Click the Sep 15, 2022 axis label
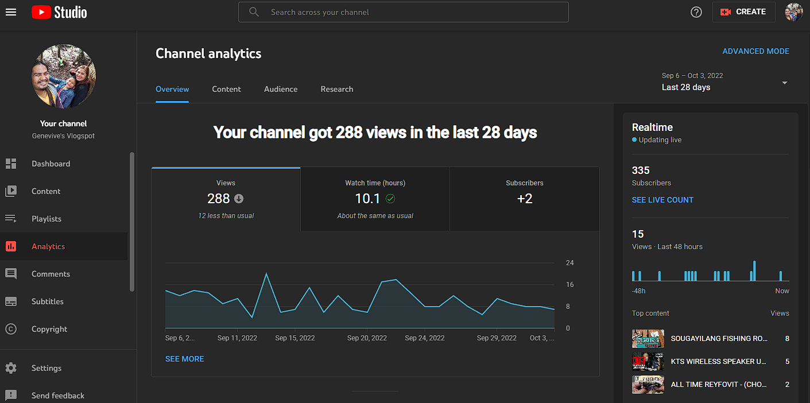This screenshot has height=403, width=810. pyautogui.click(x=295, y=338)
